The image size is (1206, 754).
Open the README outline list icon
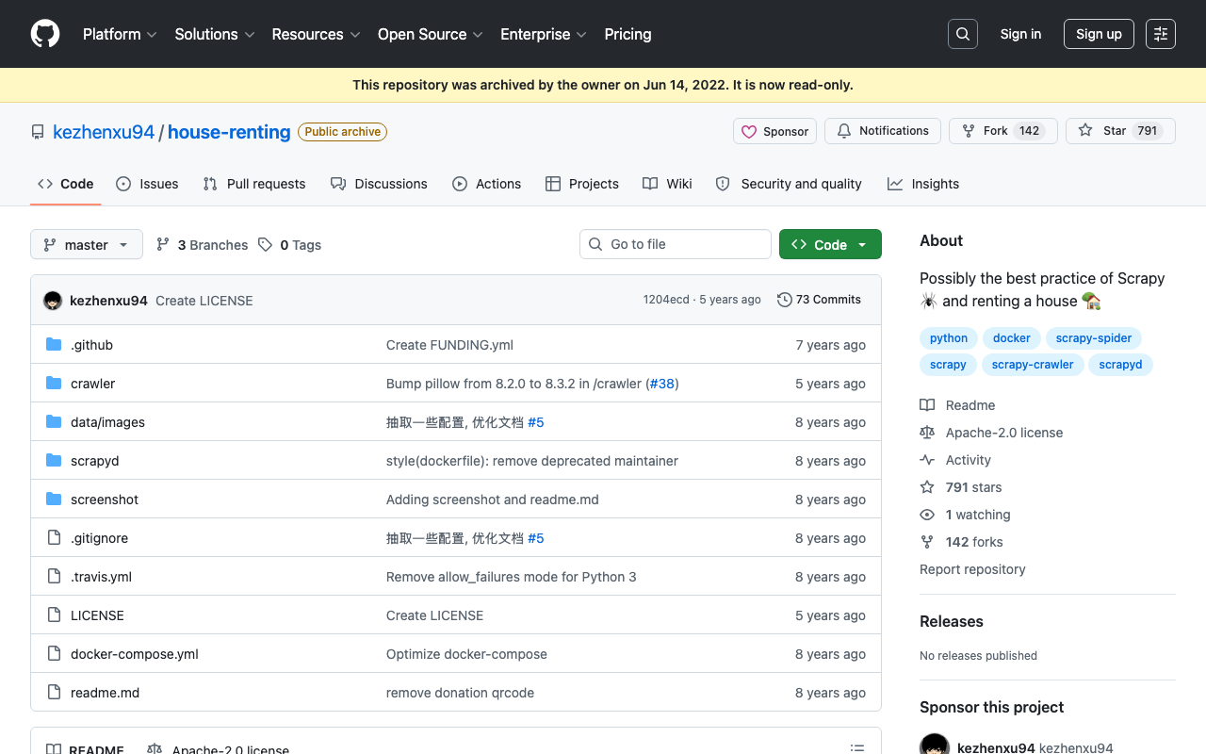pos(857,748)
